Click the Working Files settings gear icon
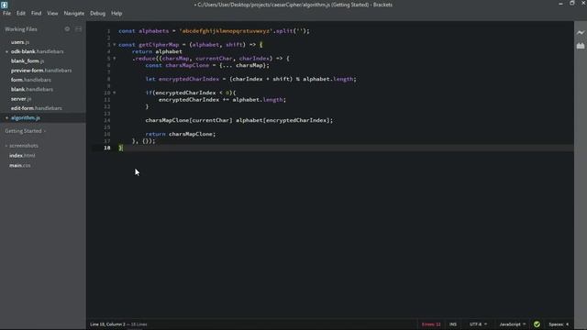This screenshot has height=330, width=587. [67, 28]
